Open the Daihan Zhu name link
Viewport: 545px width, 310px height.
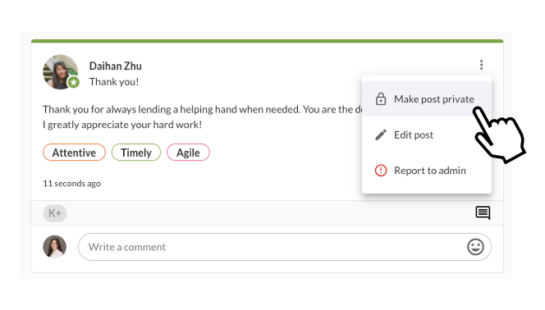click(x=116, y=66)
